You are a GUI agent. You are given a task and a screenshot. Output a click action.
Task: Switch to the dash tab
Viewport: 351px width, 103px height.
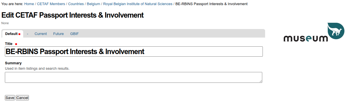coord(27,34)
